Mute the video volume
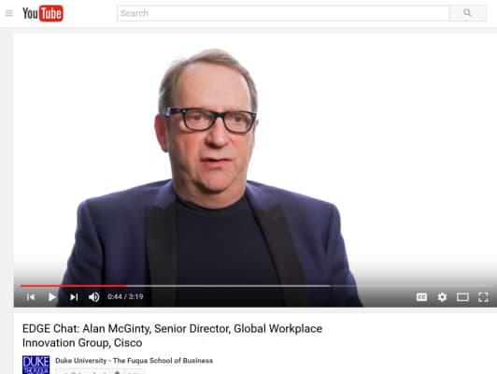 tap(93, 297)
